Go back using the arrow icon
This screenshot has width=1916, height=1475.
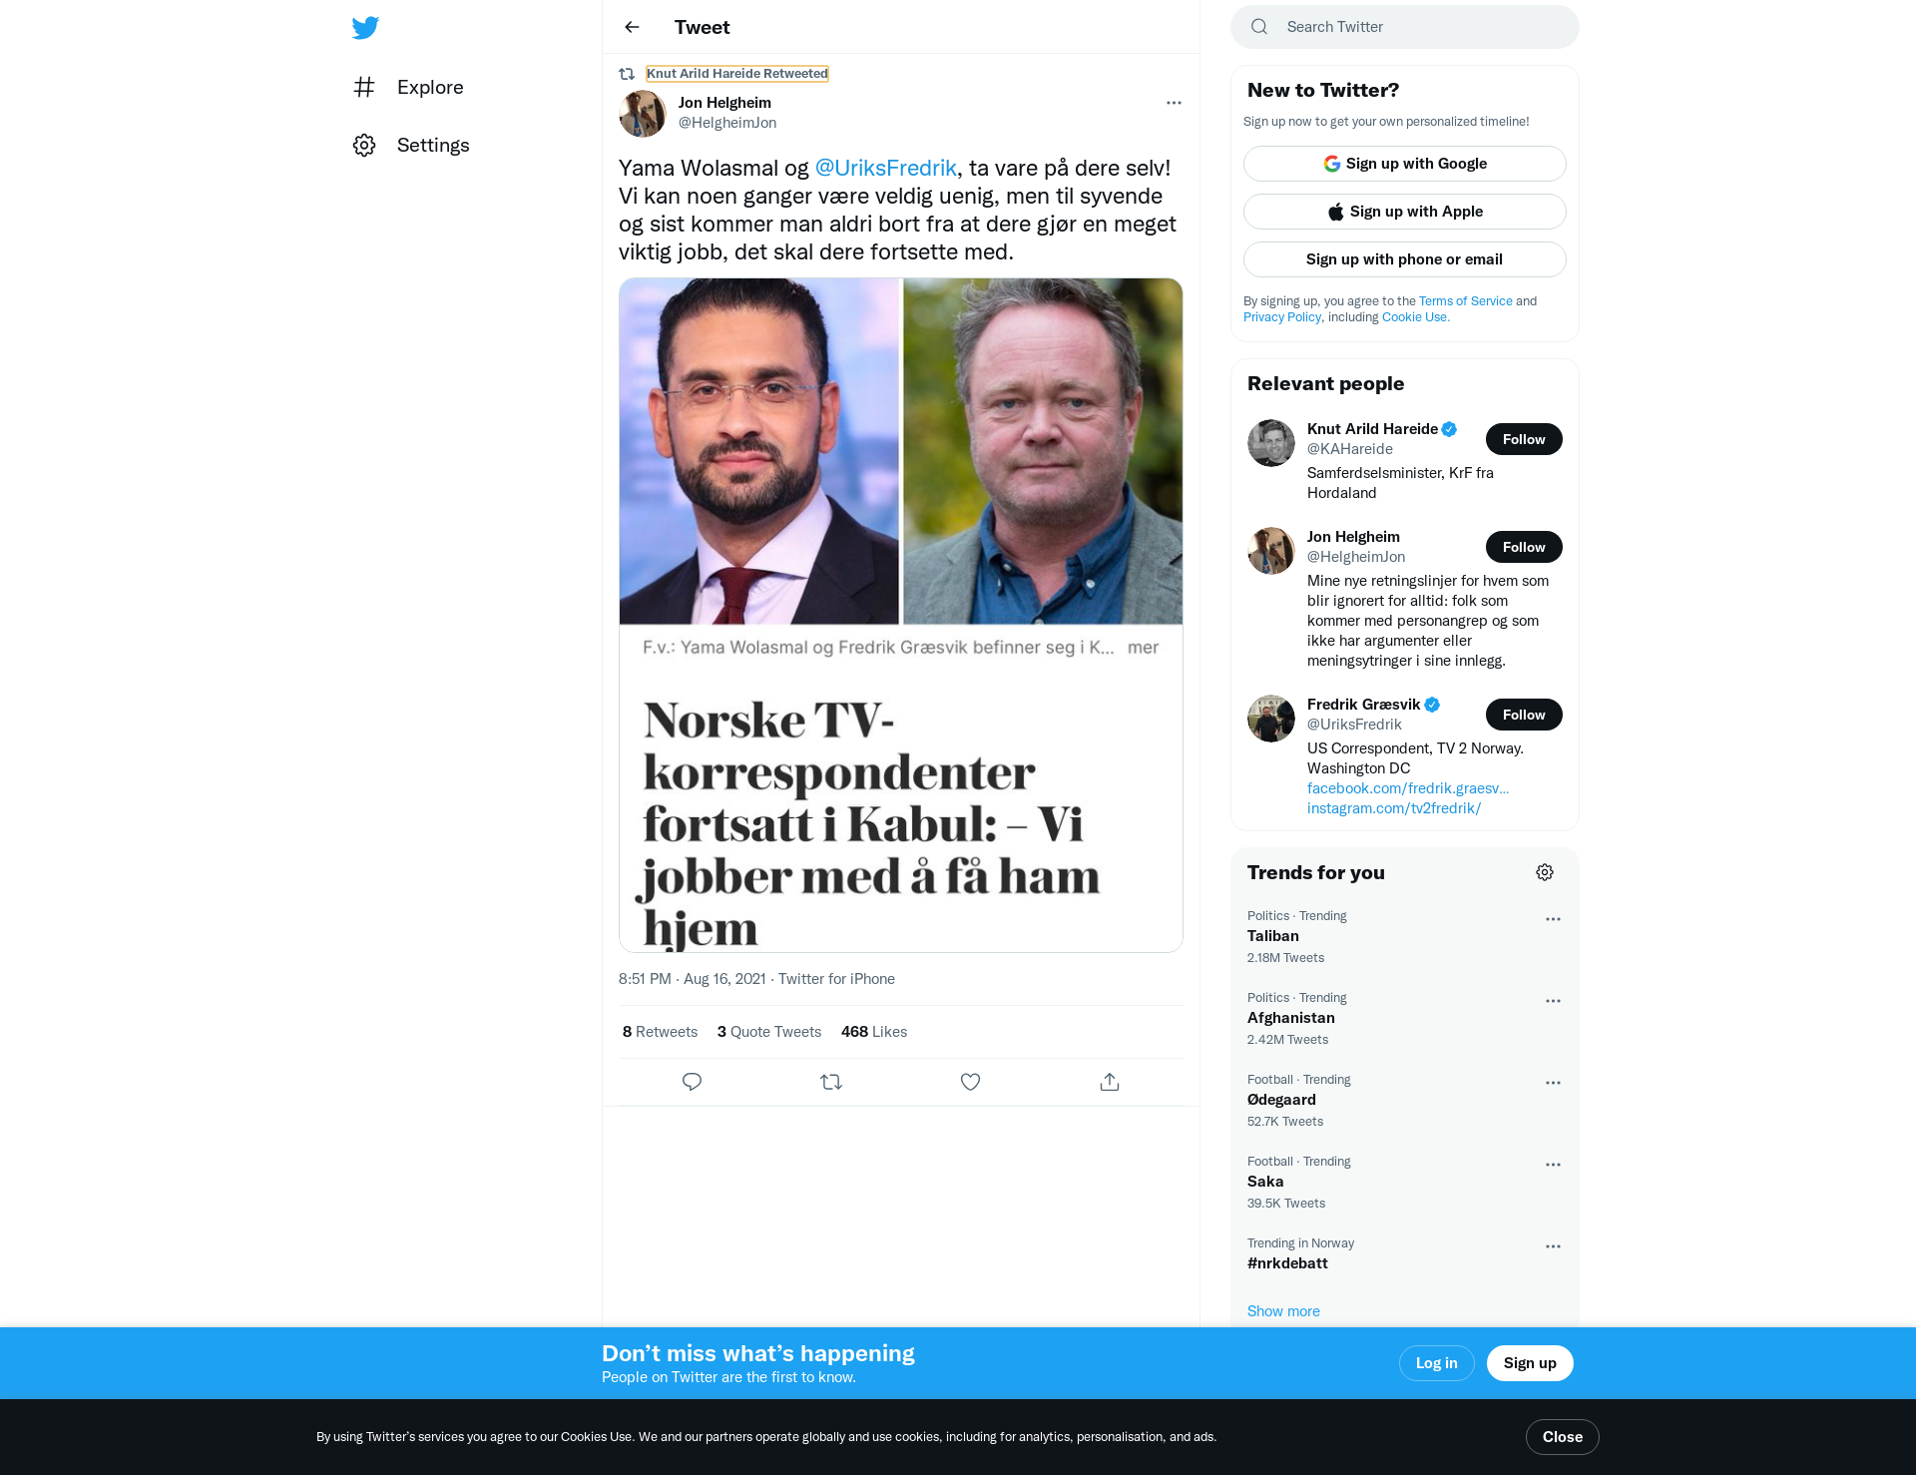632,27
